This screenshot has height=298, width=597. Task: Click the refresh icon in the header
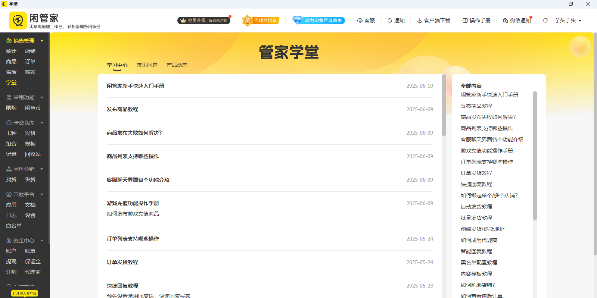point(545,21)
